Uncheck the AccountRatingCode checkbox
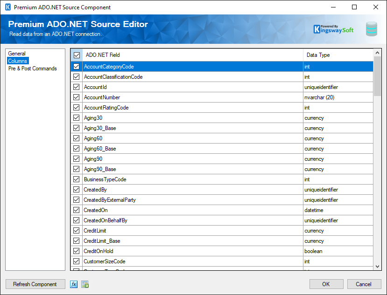387x295 pixels. pyautogui.click(x=77, y=108)
